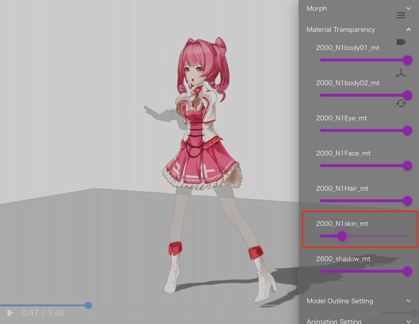Click the reset rotation icon

pyautogui.click(x=401, y=103)
